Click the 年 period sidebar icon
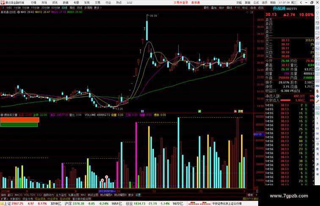This screenshot has height=206, width=320. (317, 174)
